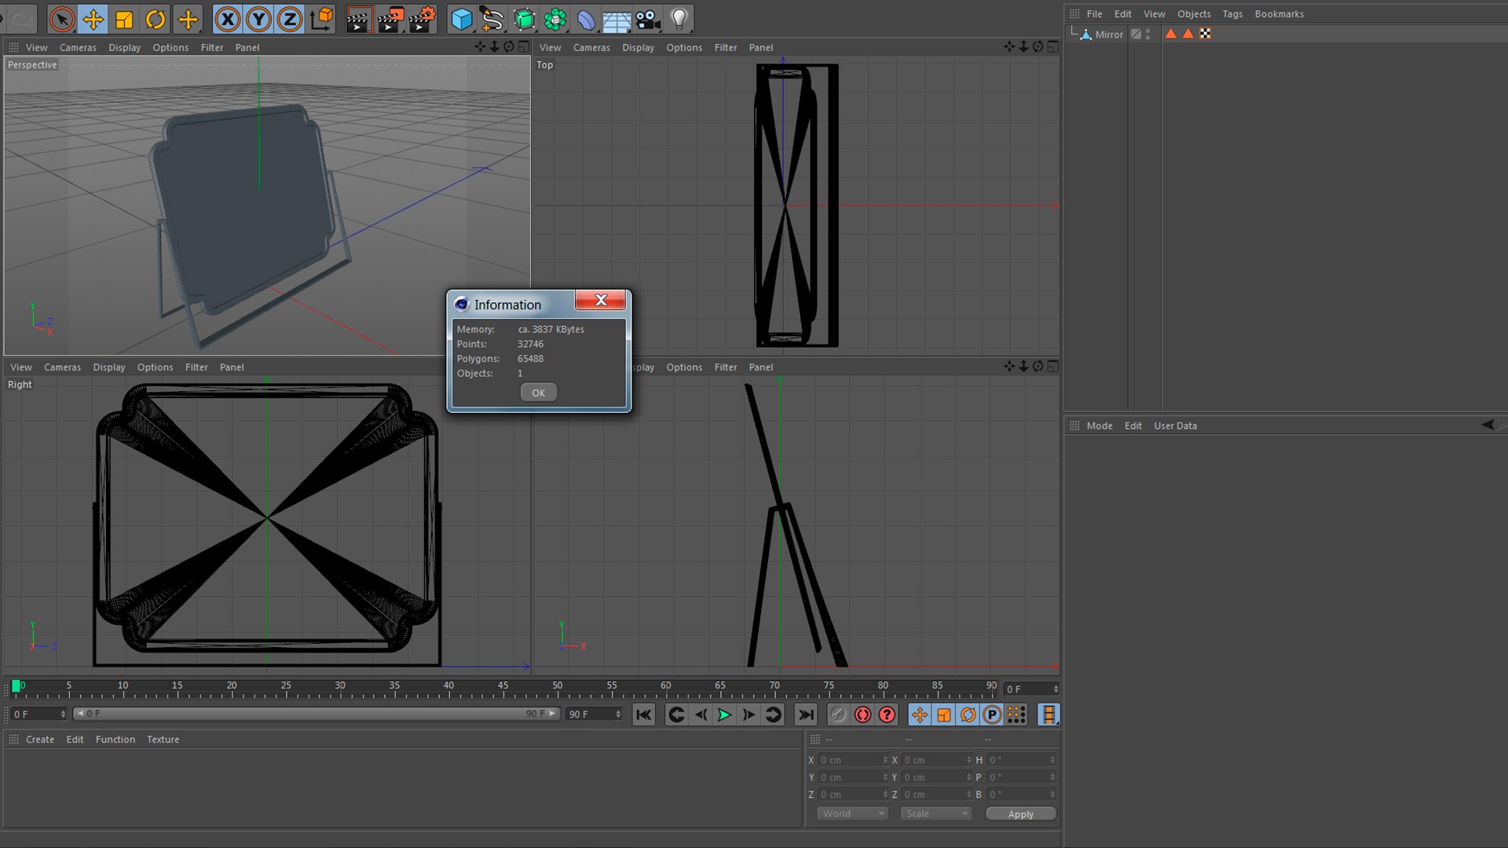Open the Objects menu in Object Manager
The width and height of the screenshot is (1508, 848).
1194,13
